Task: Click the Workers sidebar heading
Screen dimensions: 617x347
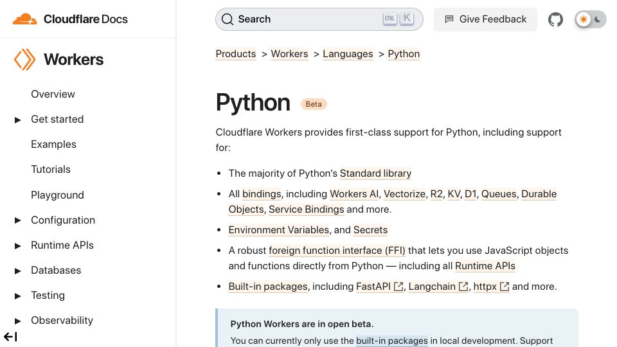Action: [x=73, y=59]
